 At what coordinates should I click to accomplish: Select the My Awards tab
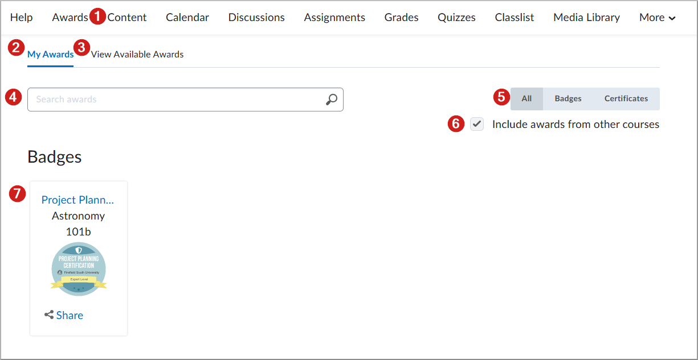point(50,54)
